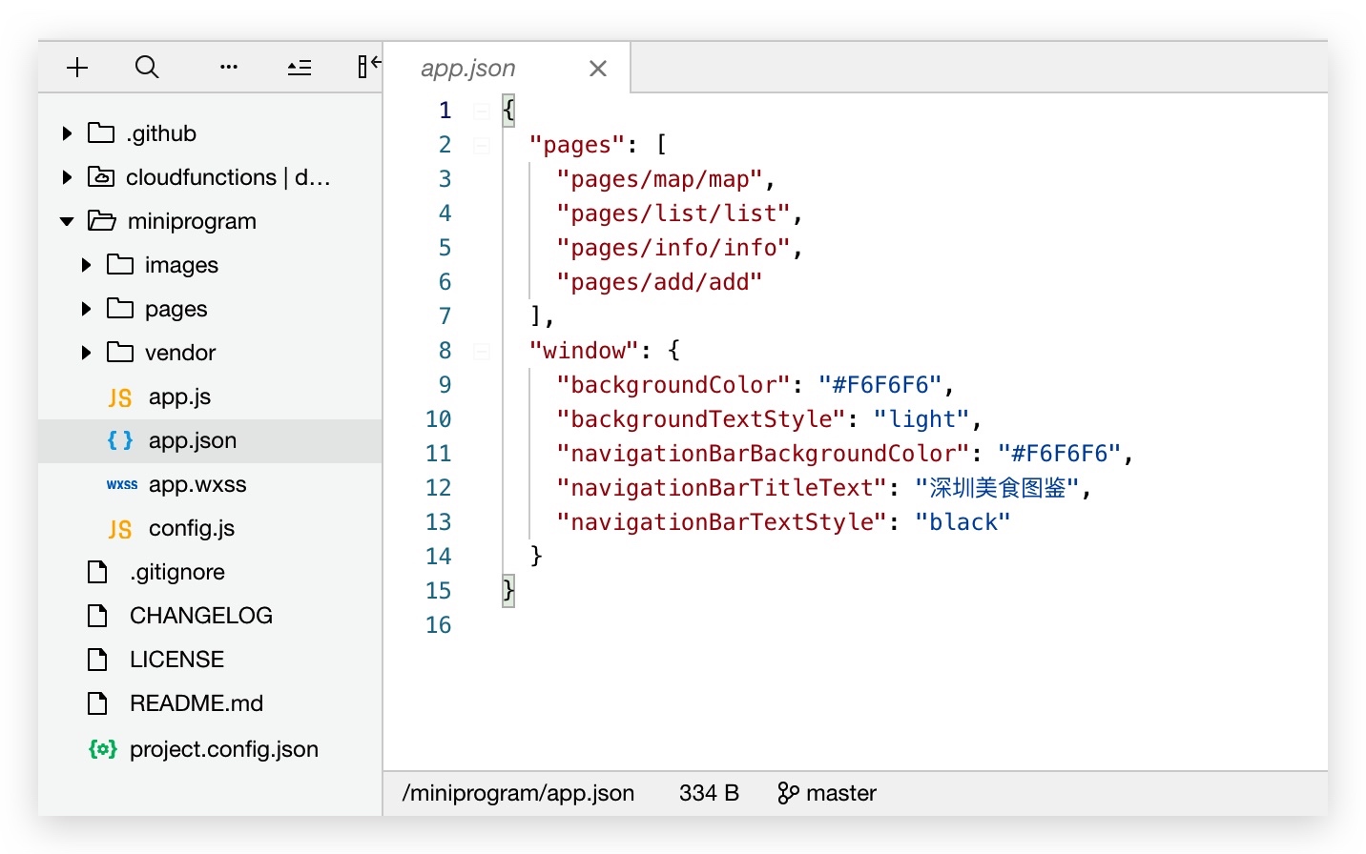Expand the cloudfunctions folder arrow
Viewport: 1366px width, 854px height.
(67, 177)
